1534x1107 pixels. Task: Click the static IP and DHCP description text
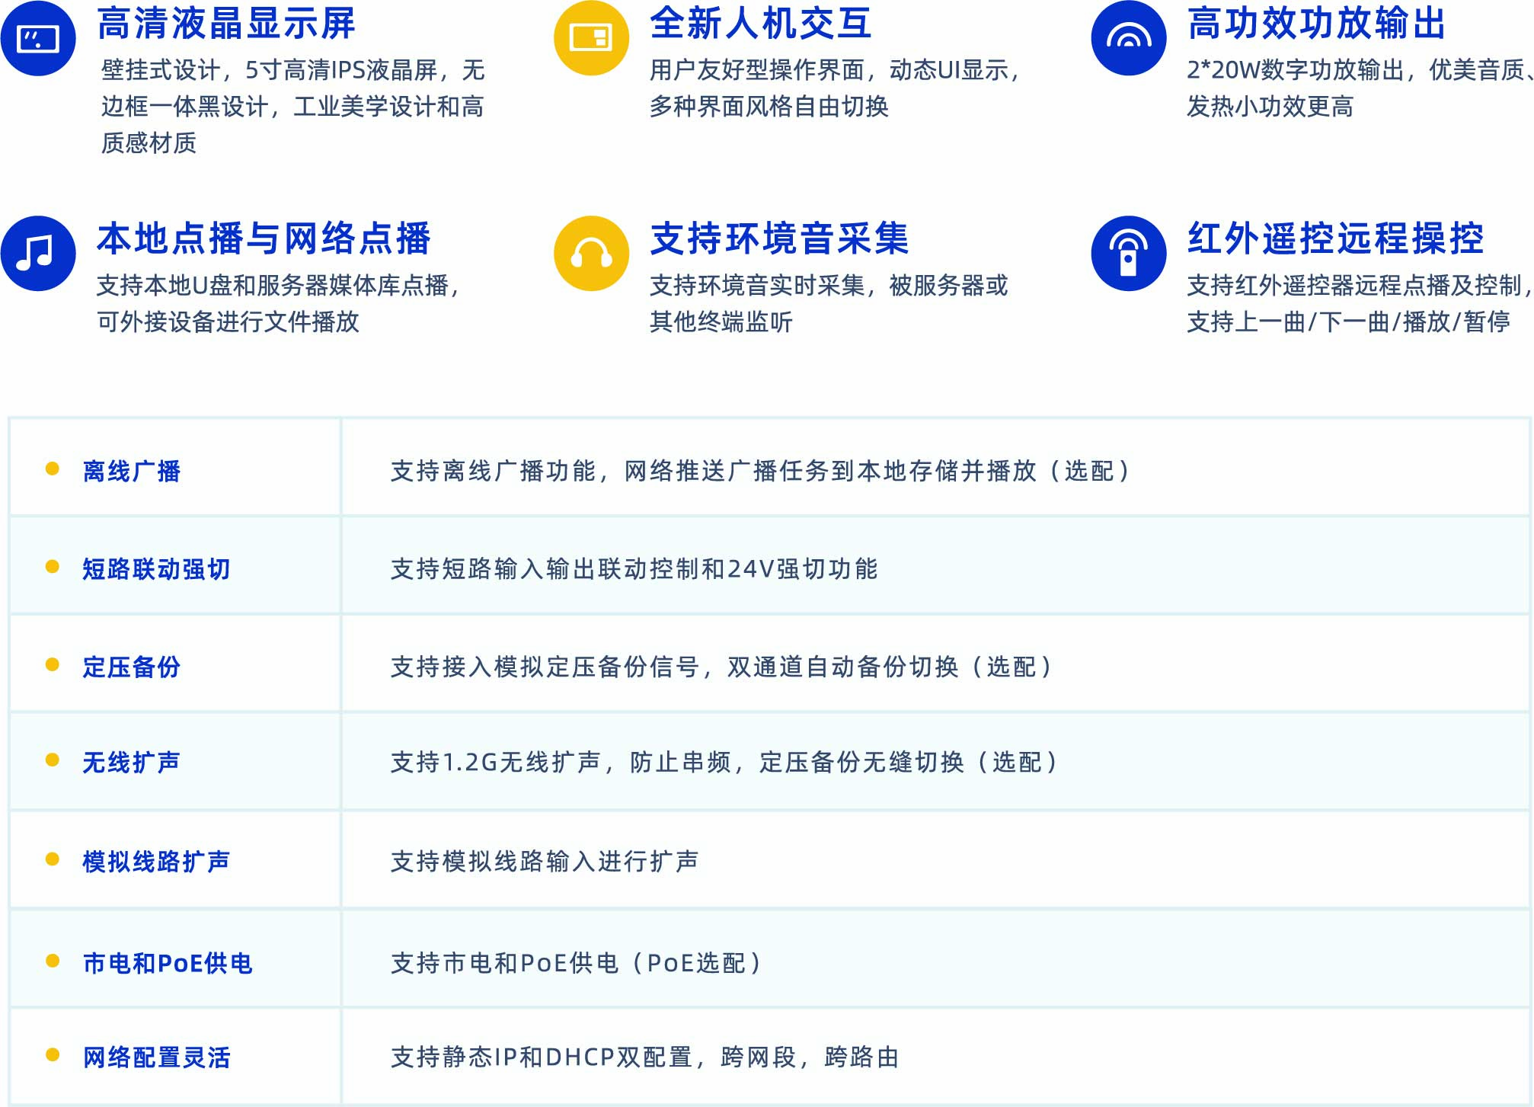pyautogui.click(x=644, y=1057)
